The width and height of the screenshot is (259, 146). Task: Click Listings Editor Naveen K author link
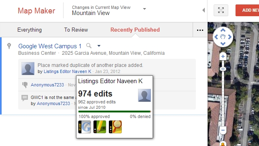[68, 71]
